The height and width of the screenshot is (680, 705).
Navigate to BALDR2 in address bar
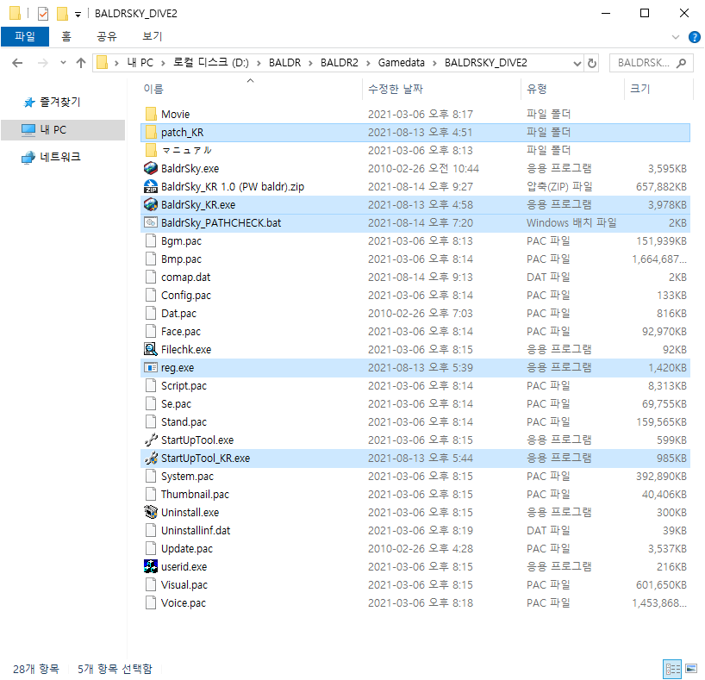tap(340, 63)
